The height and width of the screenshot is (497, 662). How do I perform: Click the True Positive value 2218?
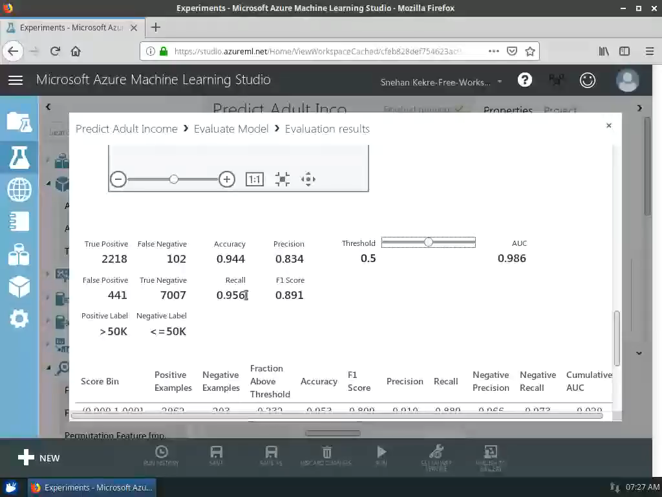[114, 259]
